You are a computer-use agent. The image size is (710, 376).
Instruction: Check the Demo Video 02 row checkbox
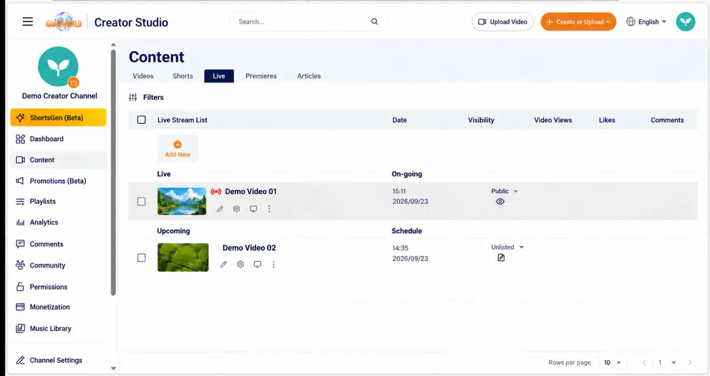click(x=141, y=257)
